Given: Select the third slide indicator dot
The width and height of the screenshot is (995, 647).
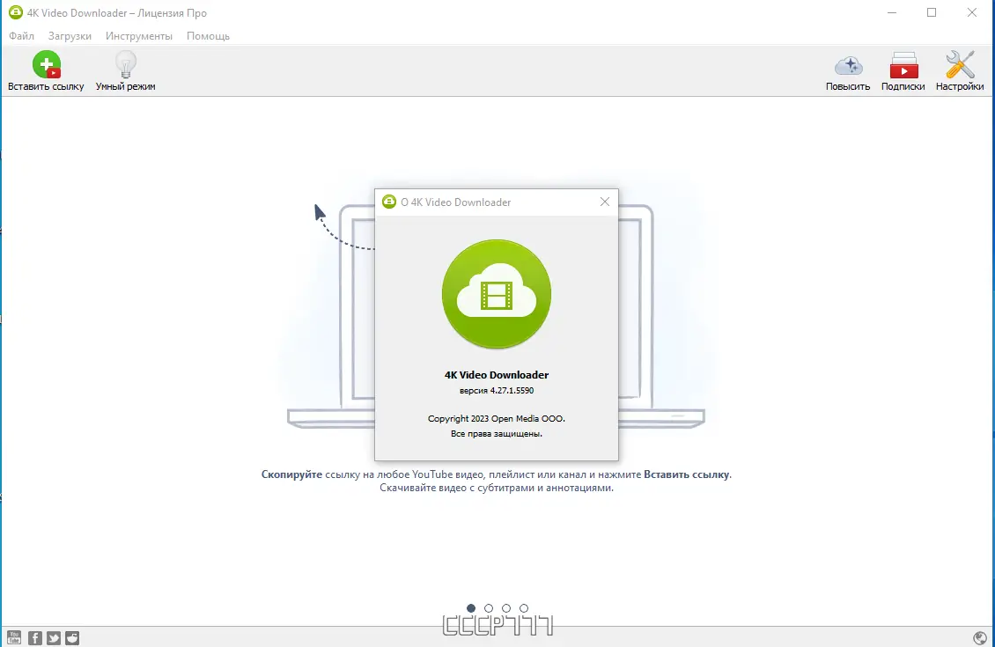Looking at the screenshot, I should [506, 608].
